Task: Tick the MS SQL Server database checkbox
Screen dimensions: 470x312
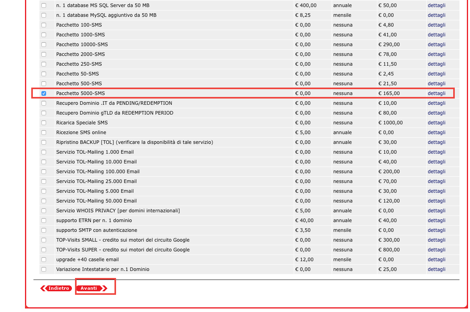Action: coord(44,5)
